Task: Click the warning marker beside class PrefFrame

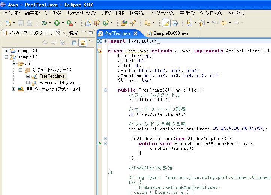Action: pos(100,51)
